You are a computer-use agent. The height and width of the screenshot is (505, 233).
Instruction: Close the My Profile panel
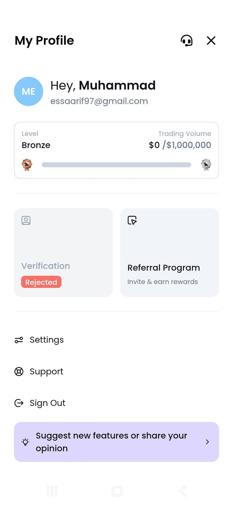[x=211, y=41]
